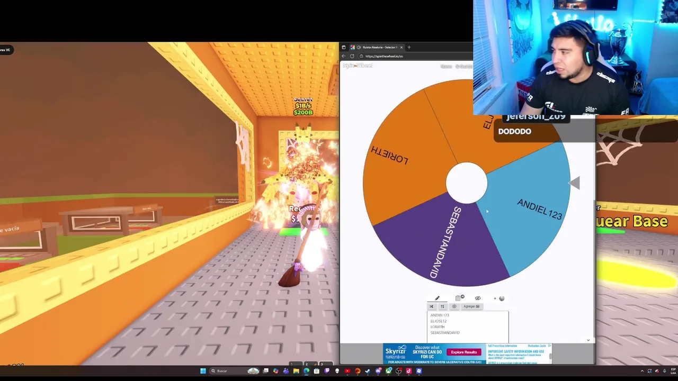Click the icon button left of Agregar
The height and width of the screenshot is (381, 678).
454,306
